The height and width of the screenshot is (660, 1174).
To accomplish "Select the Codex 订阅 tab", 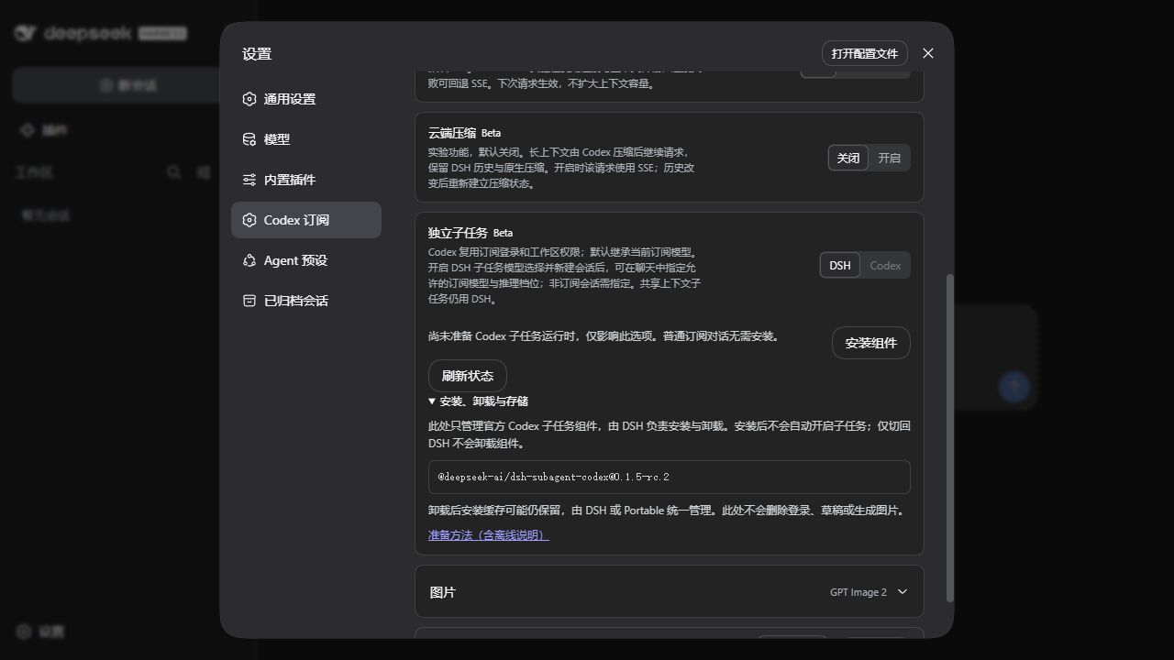I will 305,220.
